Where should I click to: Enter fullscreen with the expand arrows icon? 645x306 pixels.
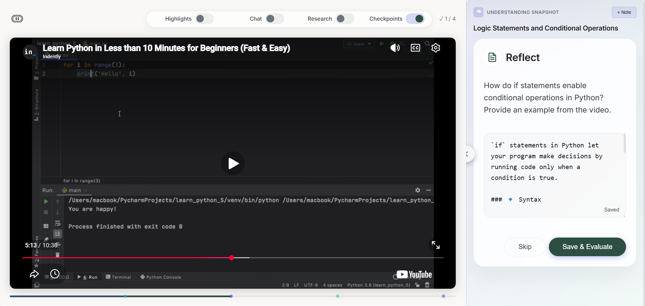436,245
